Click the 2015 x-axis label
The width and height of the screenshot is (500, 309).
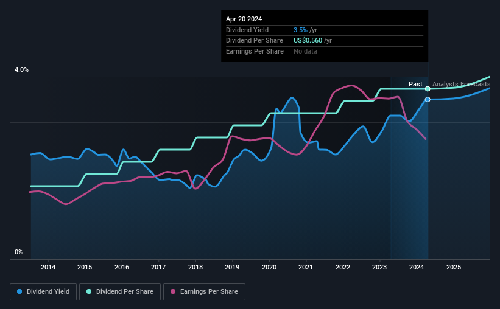[85, 267]
